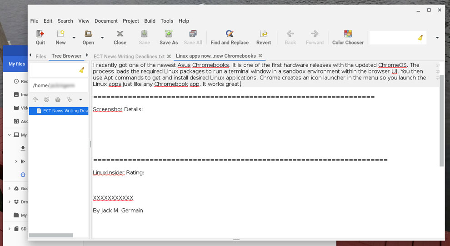Click the 'By Jack M. Germain' line

118,211
